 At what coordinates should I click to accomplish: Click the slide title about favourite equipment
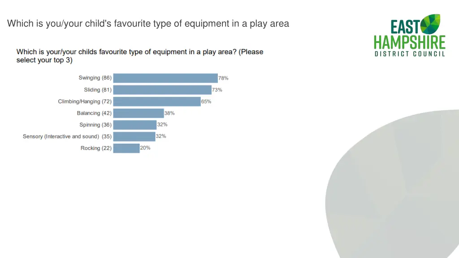coord(148,23)
